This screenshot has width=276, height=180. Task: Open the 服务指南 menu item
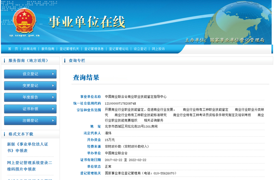(48, 49)
